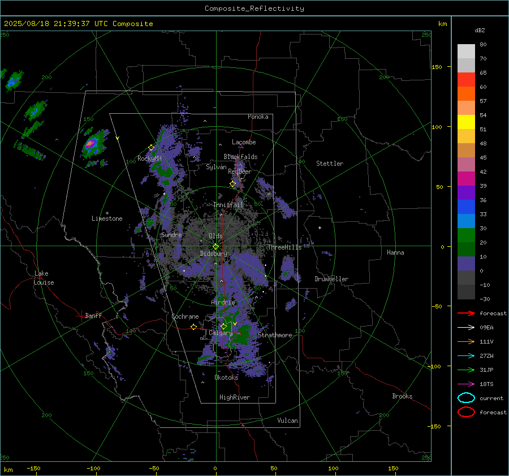
Task: Click the Sylvan city label
Action: pos(216,167)
